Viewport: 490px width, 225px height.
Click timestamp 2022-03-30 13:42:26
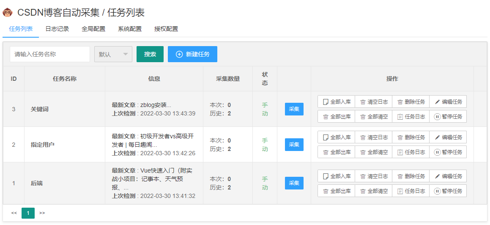point(168,153)
